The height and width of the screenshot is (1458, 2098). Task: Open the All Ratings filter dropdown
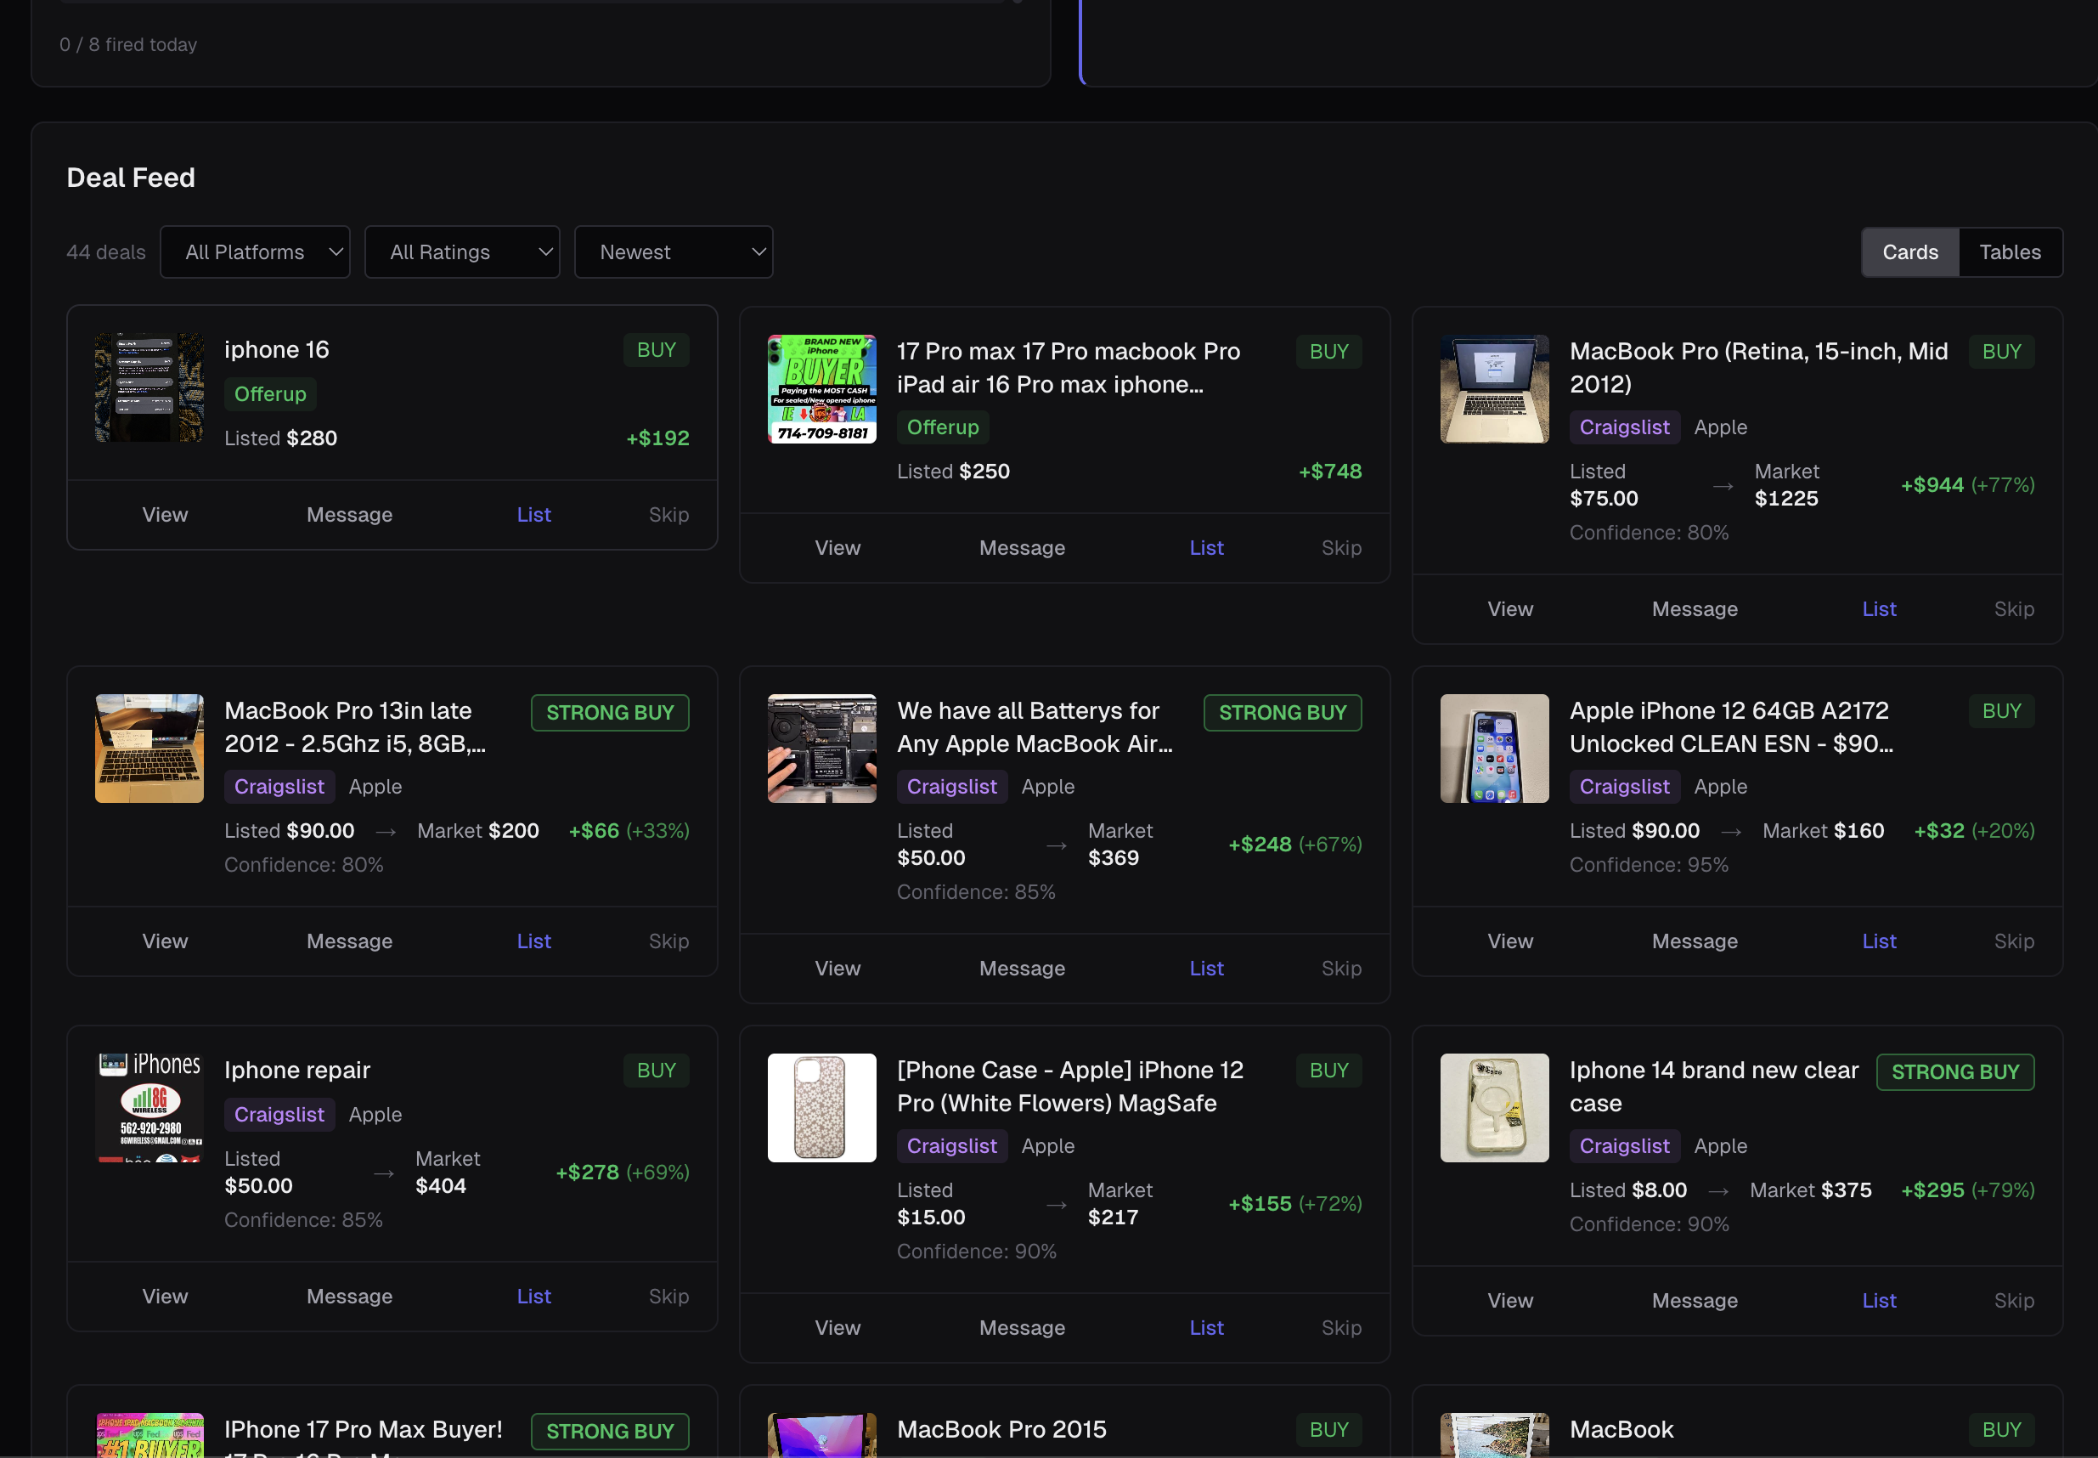point(462,252)
